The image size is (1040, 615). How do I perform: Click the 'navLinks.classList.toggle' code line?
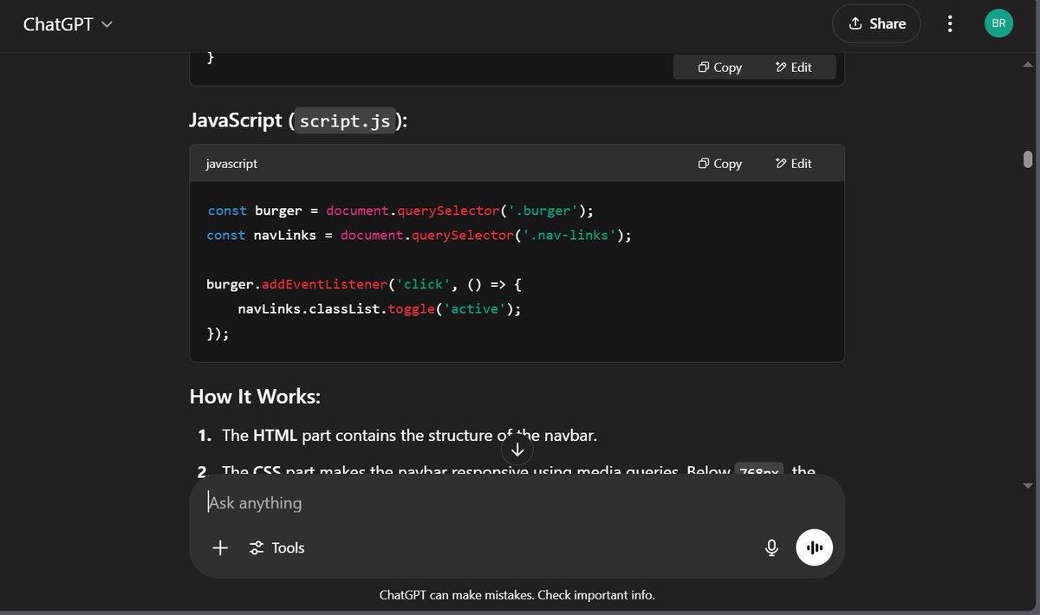[x=380, y=308]
